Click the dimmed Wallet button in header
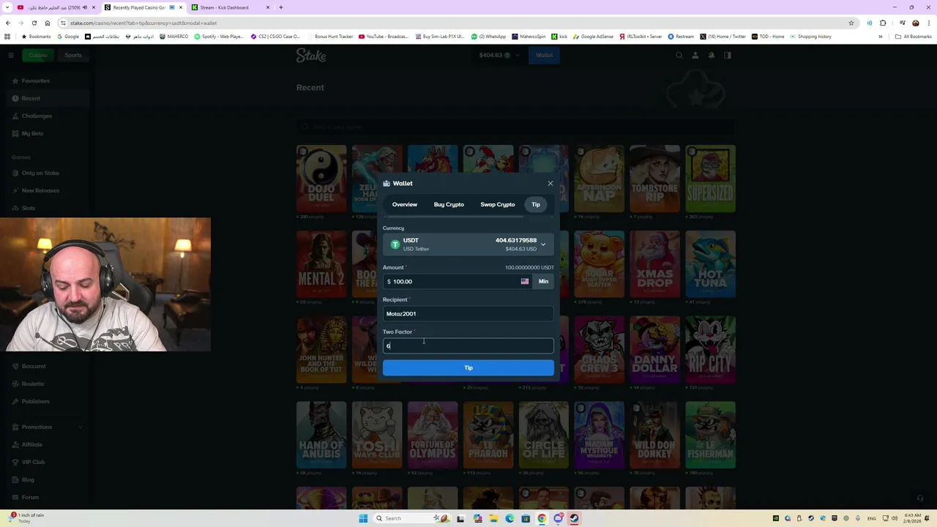The image size is (937, 527). 544,55
